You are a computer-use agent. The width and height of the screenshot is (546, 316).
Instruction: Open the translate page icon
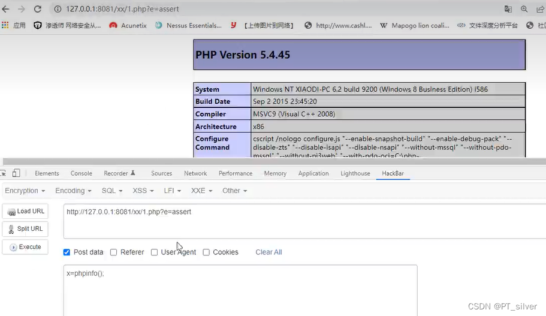[508, 9]
